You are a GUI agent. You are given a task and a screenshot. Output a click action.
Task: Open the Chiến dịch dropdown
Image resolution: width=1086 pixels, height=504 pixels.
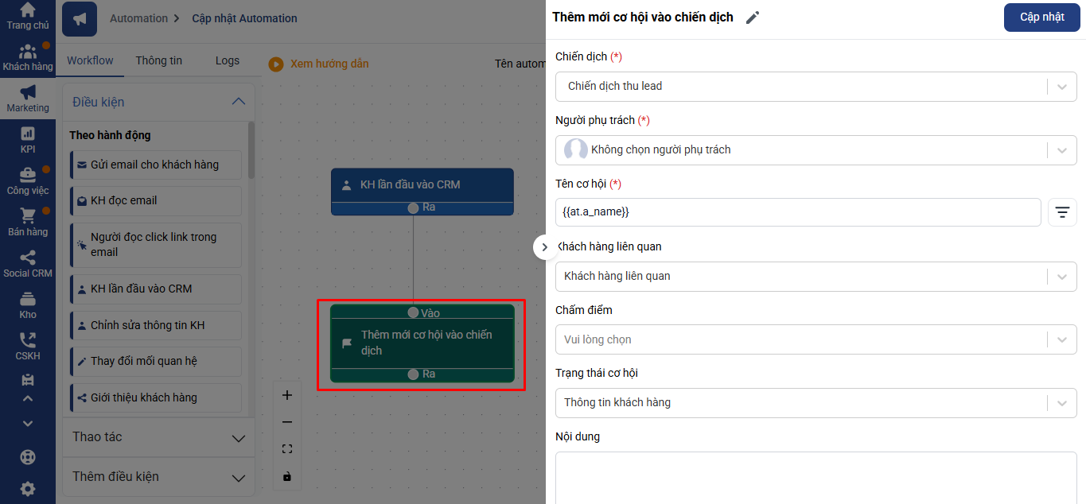point(815,86)
